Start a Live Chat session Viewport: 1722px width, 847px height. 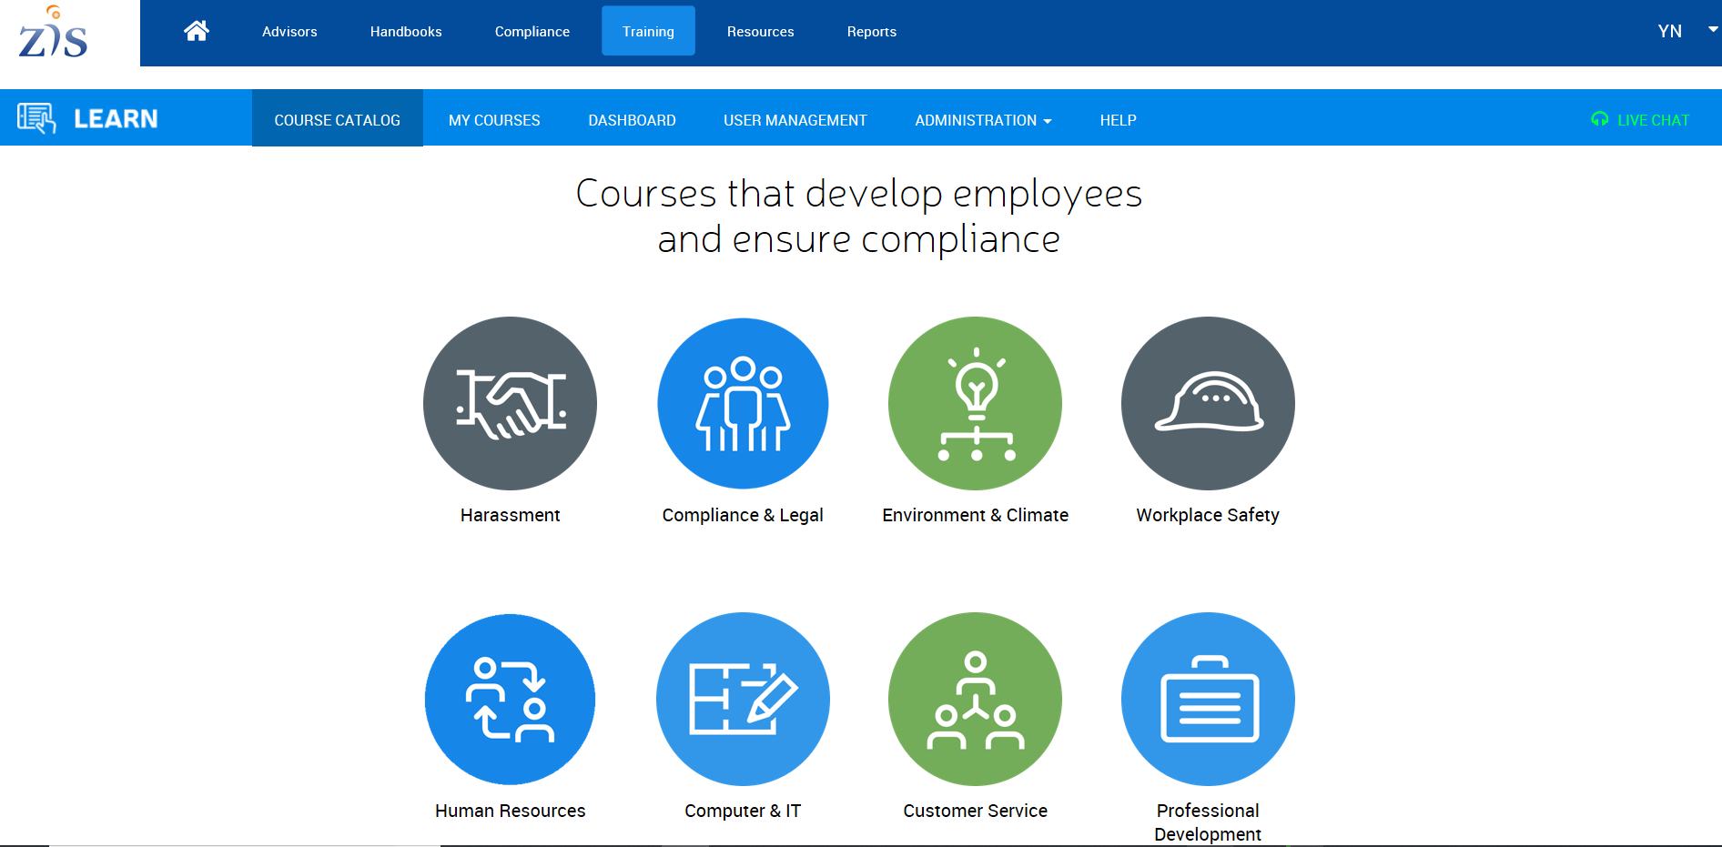tap(1641, 120)
